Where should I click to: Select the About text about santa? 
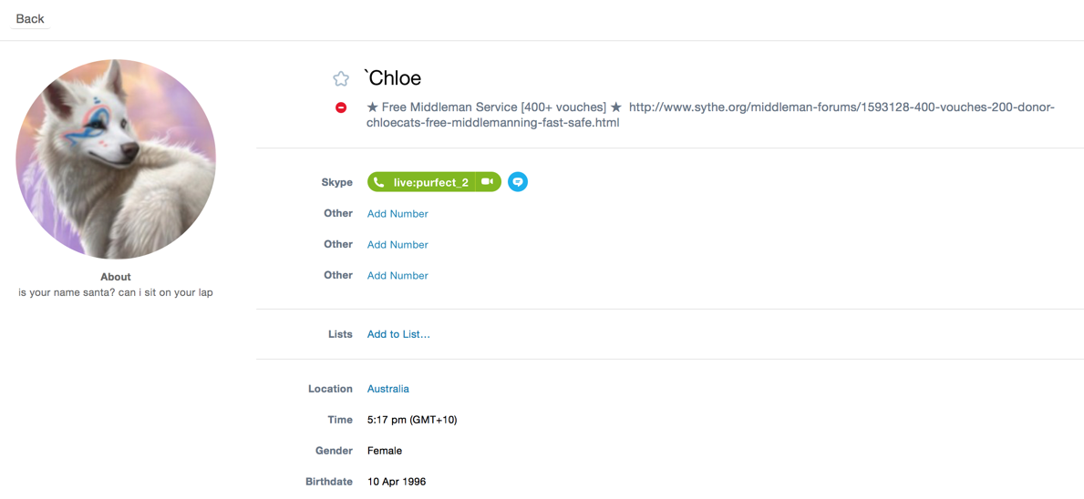[116, 292]
